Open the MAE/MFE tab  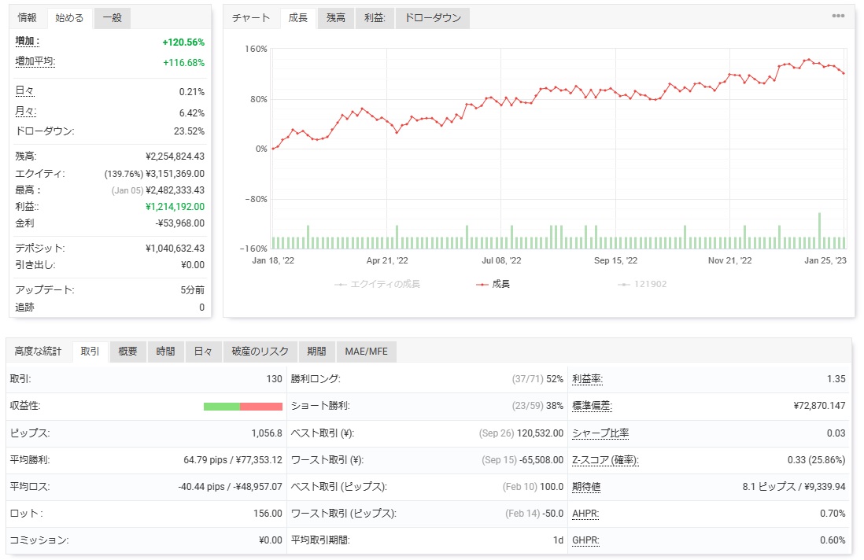(x=367, y=352)
